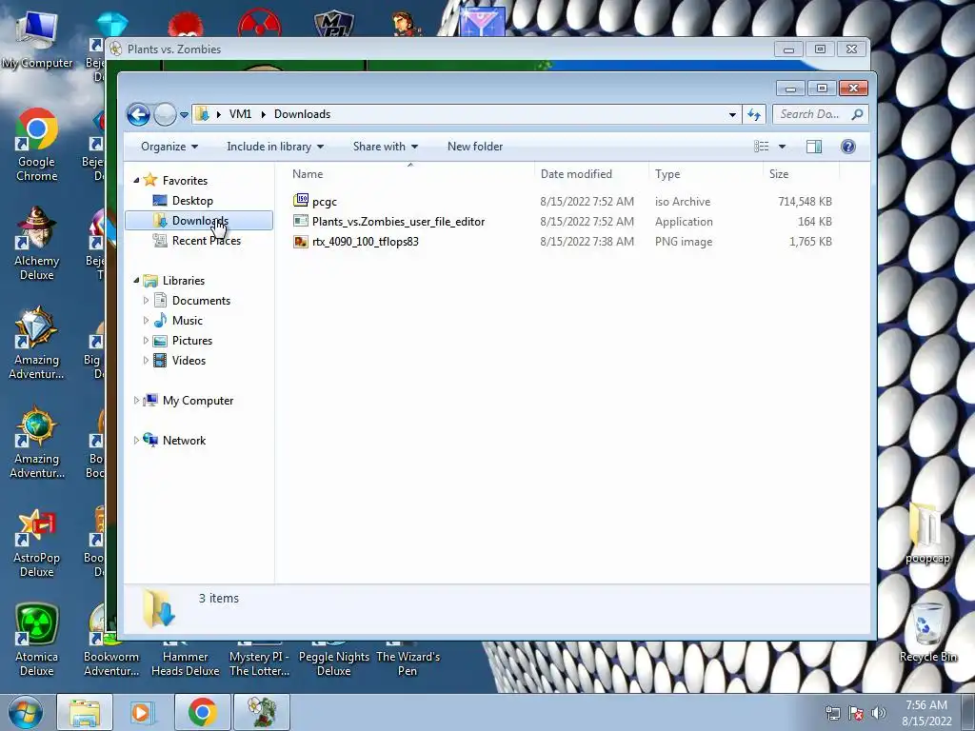
Task: Click the refresh button beside address bar
Action: click(754, 114)
